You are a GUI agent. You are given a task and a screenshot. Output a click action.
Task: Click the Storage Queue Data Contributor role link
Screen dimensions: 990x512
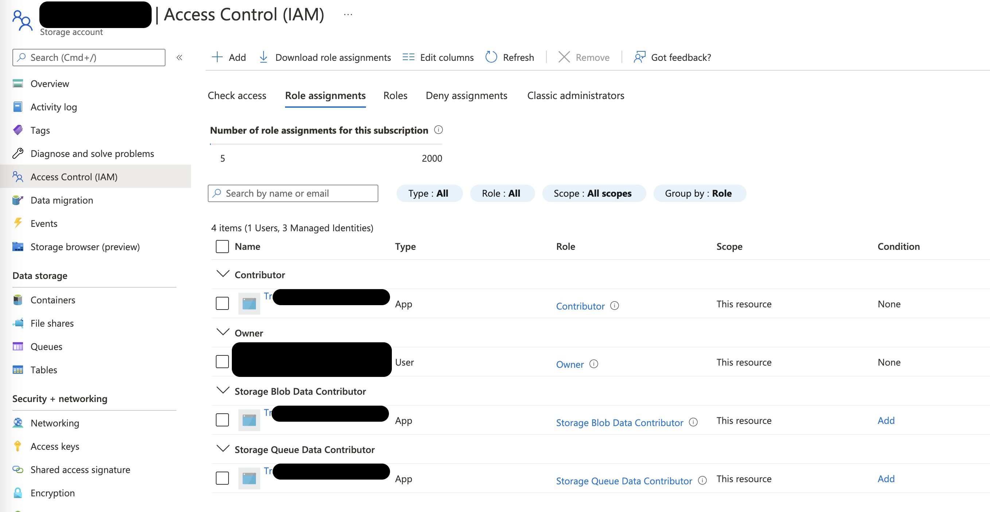coord(624,481)
